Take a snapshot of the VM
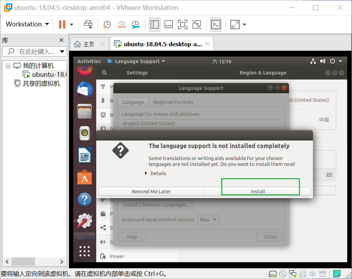This screenshot has width=352, height=279. 107,24
